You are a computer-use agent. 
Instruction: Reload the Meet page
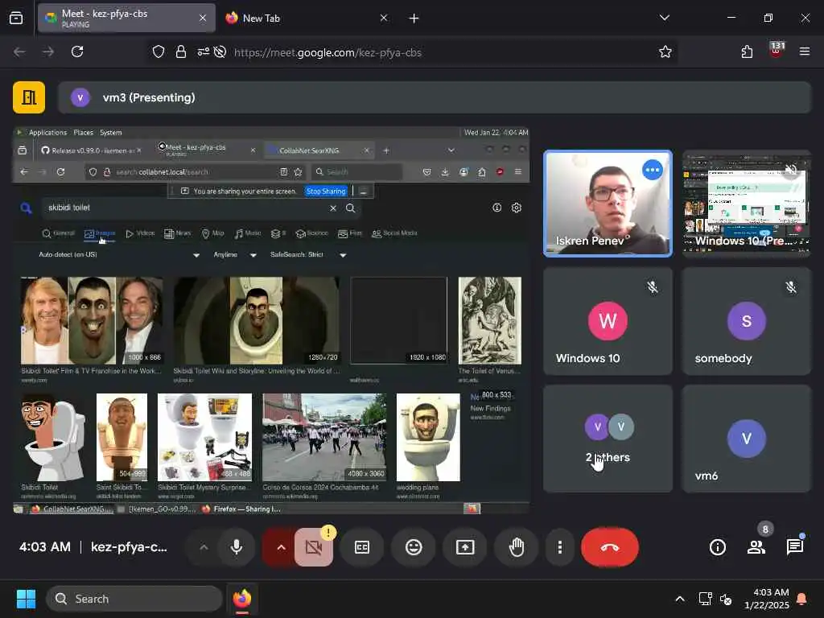point(77,51)
